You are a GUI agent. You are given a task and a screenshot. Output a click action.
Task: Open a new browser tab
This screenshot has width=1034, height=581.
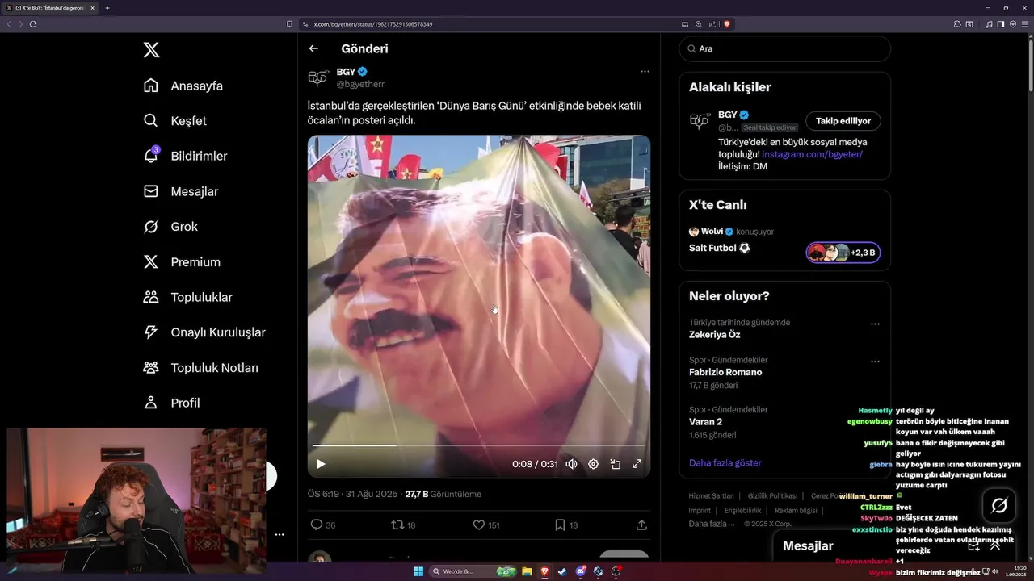pyautogui.click(x=107, y=8)
